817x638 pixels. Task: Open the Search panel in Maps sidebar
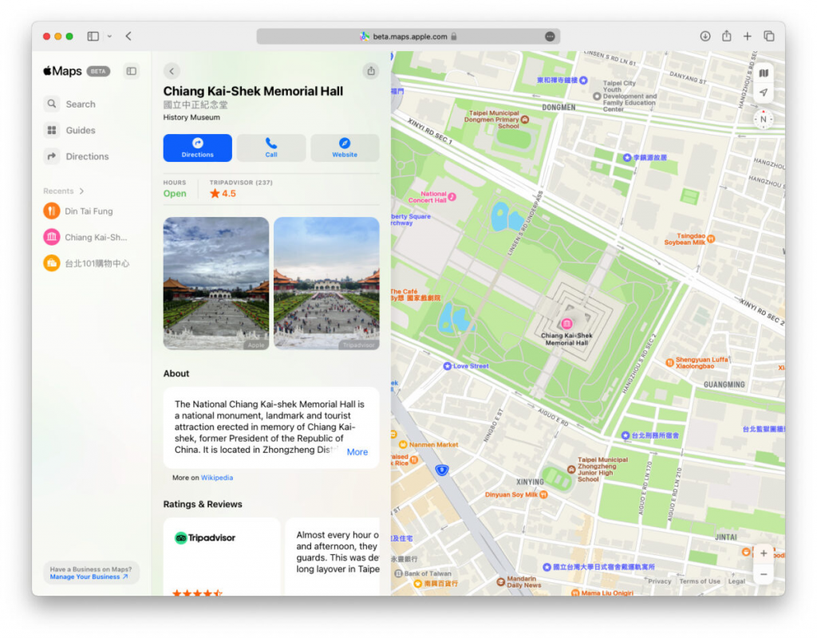[80, 104]
